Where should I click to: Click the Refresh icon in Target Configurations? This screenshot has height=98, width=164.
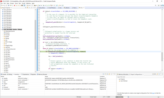point(157,74)
